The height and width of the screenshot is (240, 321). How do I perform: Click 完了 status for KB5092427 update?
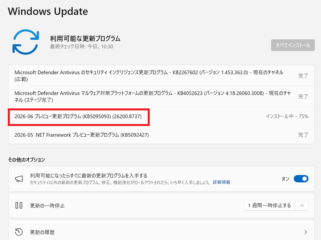(303, 135)
